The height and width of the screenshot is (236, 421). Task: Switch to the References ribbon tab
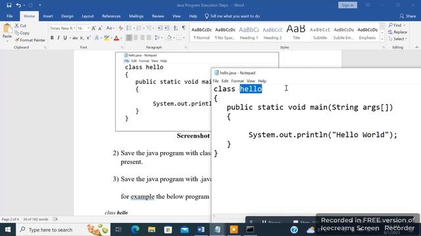tap(111, 16)
